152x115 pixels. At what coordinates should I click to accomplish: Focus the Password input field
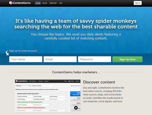click(x=94, y=59)
